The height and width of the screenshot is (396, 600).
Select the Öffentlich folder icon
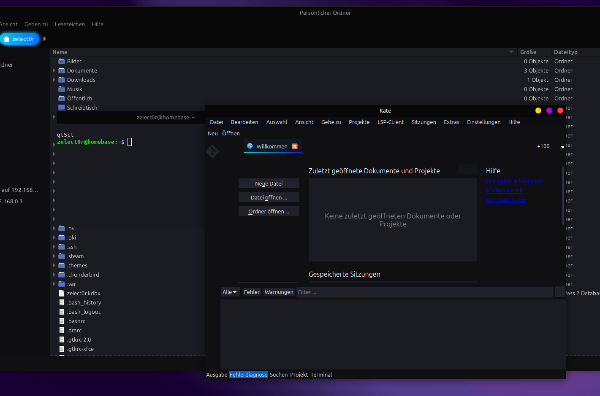(62, 98)
